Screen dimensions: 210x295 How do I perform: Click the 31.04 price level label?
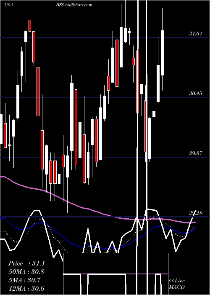click(196, 34)
